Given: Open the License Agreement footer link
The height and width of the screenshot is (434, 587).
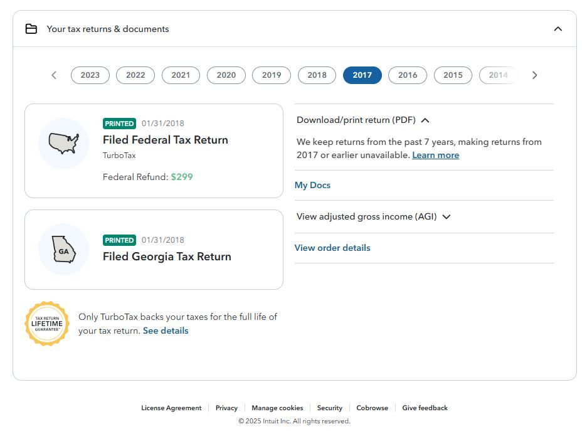Looking at the screenshot, I should click(x=171, y=408).
